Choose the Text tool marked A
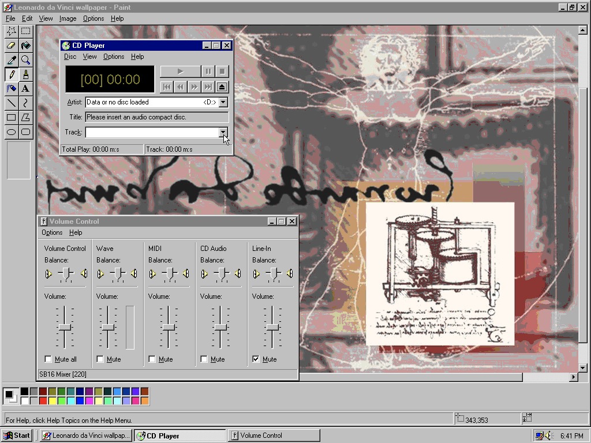The image size is (591, 443). tap(25, 88)
